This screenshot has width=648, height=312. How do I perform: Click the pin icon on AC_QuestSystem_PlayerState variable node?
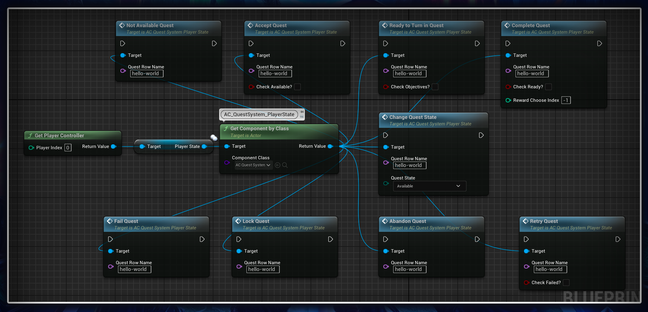click(302, 112)
